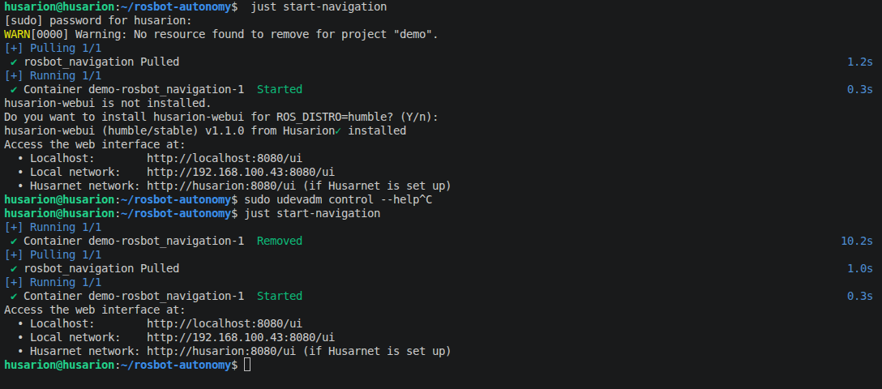The width and height of the screenshot is (882, 389).
Task: Click the checkmark beside the 1.0s Pulled line
Action: (x=14, y=268)
